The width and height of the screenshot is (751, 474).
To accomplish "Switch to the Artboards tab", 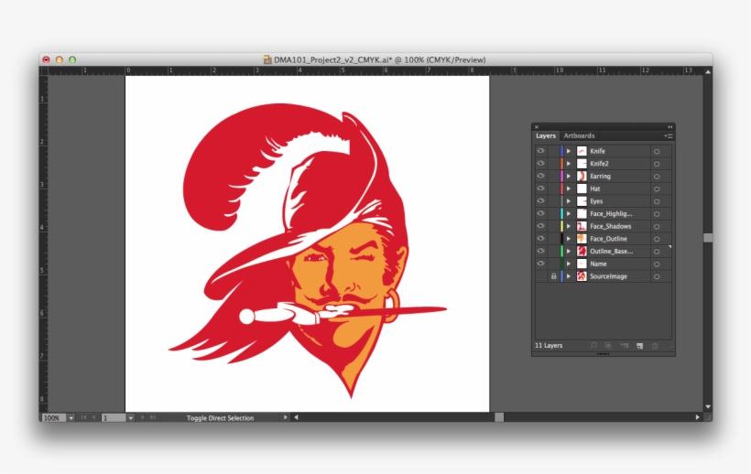I will 579,135.
